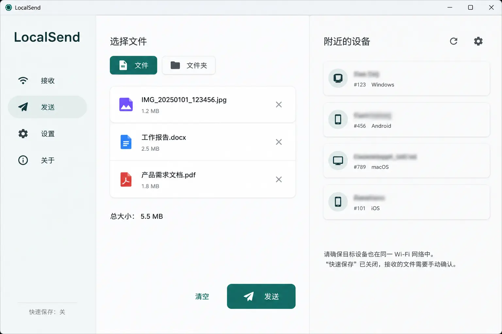The height and width of the screenshot is (334, 502).
Task: Refresh the nearby devices list
Action: click(454, 41)
